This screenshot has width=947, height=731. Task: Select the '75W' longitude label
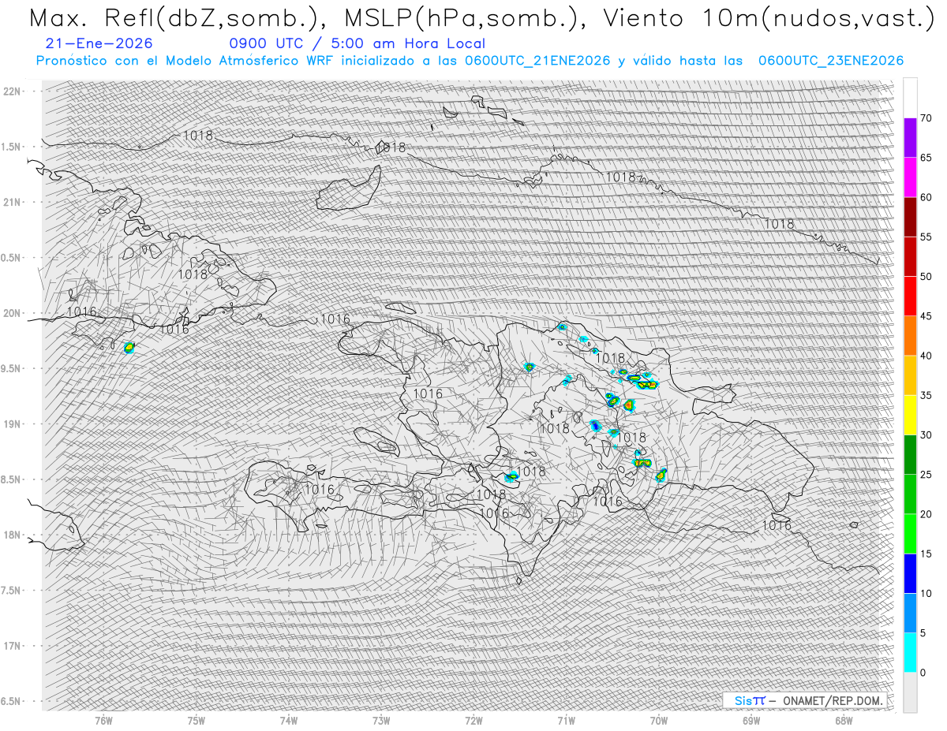point(197,721)
